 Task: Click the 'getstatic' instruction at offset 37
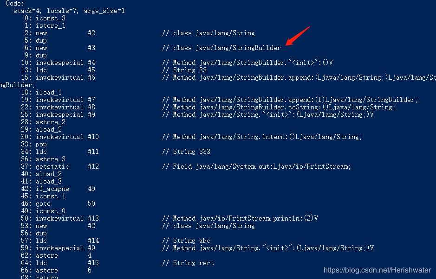click(52, 166)
